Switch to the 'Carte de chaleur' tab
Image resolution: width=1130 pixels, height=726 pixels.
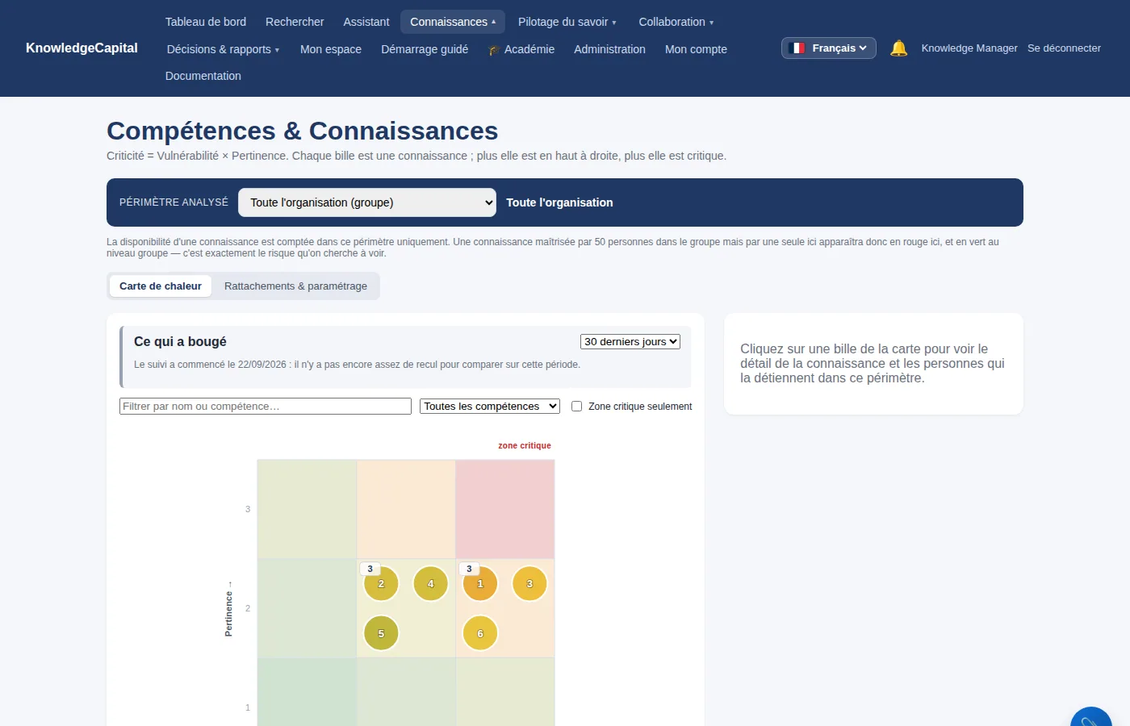coord(161,286)
